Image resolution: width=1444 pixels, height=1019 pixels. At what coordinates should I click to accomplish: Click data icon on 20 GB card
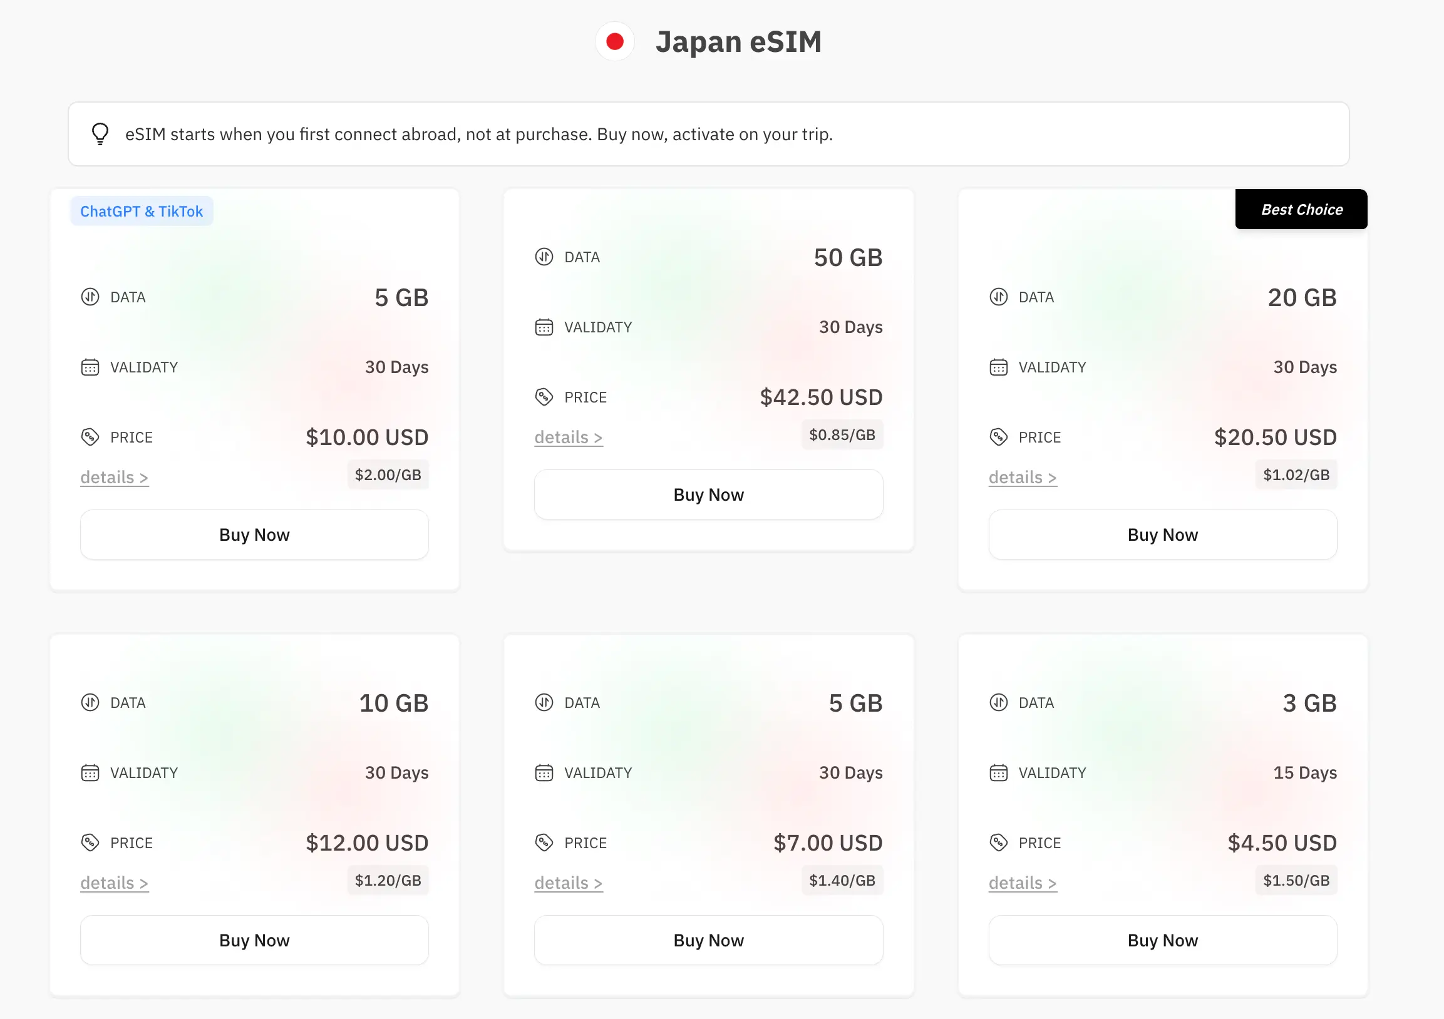tap(998, 297)
